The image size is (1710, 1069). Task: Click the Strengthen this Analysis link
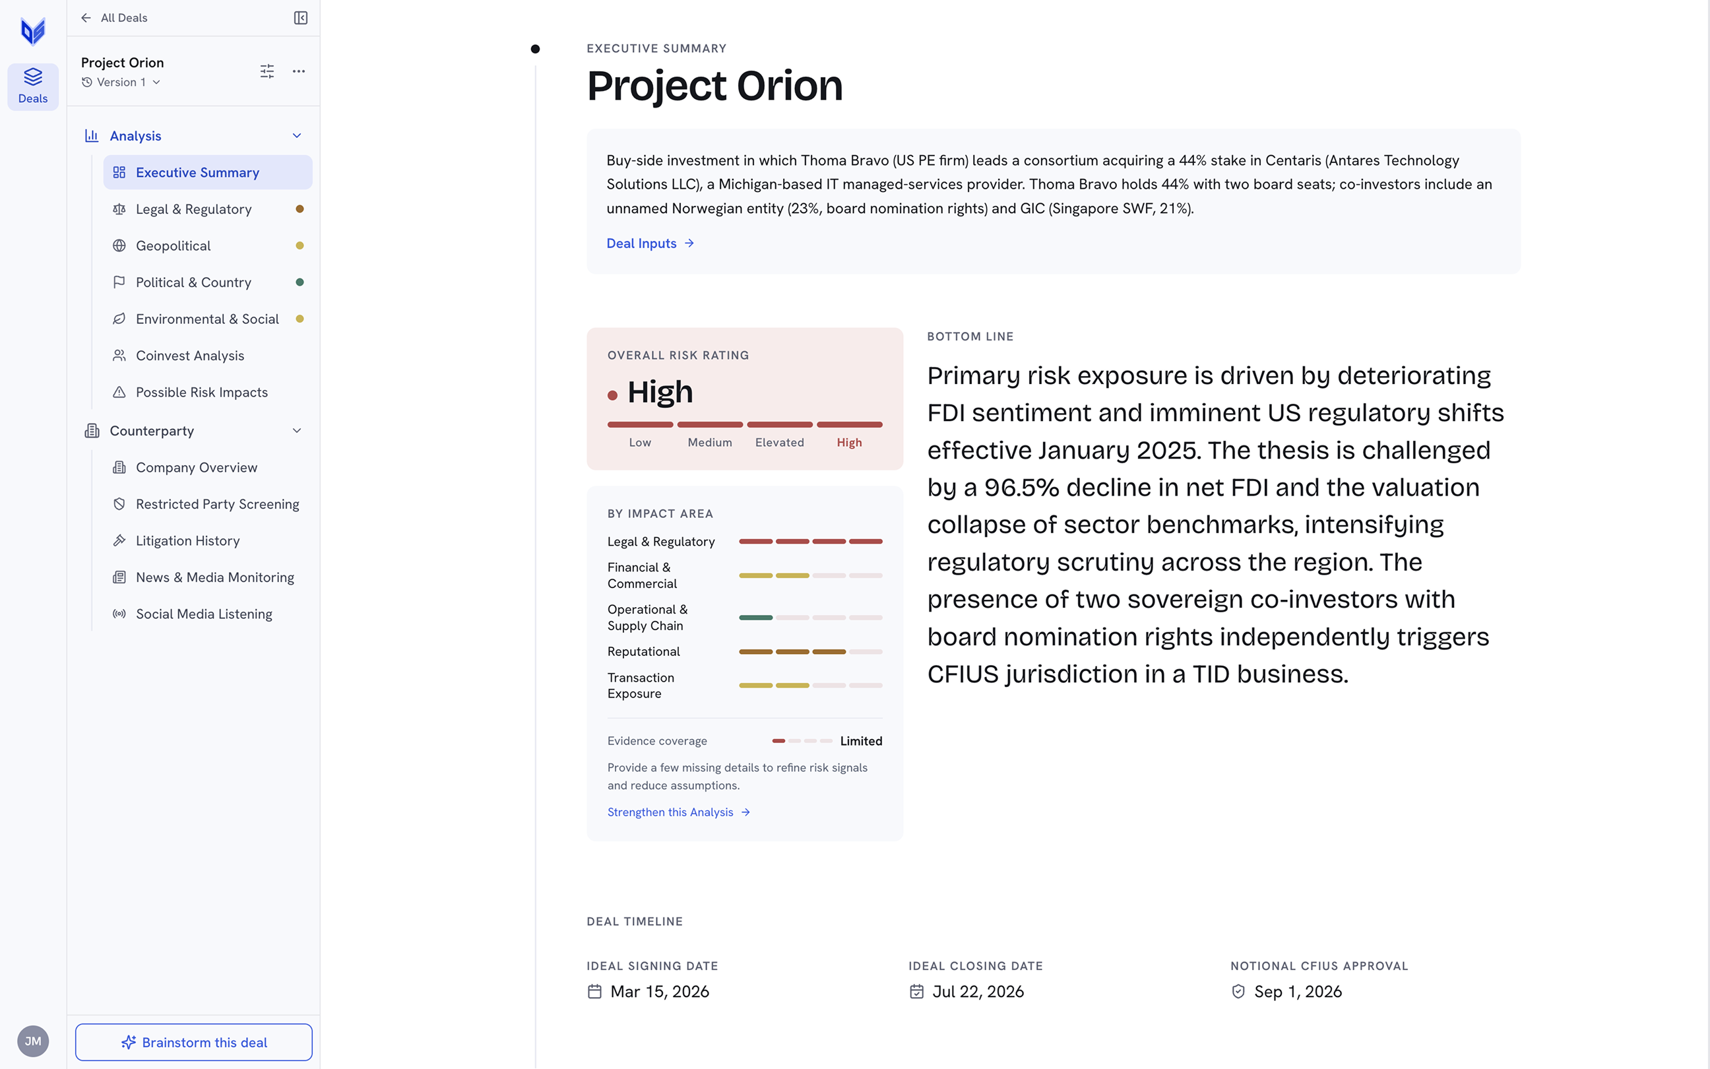point(679,812)
